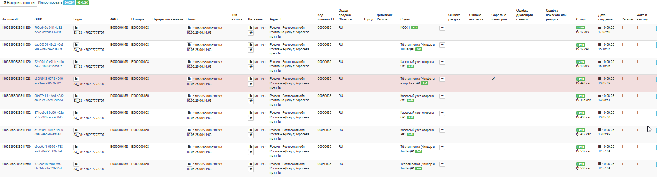Image resolution: width=657 pixels, height=177 pixels.
Task: Click the home icon in the first row
Action: (251, 33)
